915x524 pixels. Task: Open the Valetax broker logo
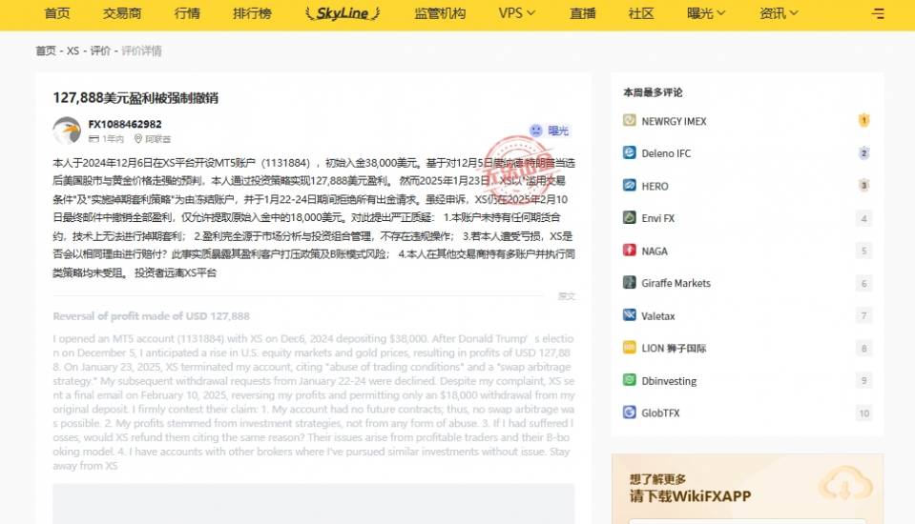pos(629,315)
